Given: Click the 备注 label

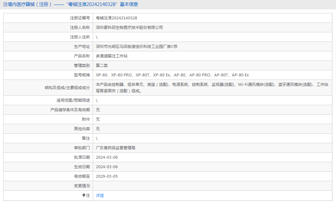Looking at the screenshot, I should pyautogui.click(x=86, y=138).
